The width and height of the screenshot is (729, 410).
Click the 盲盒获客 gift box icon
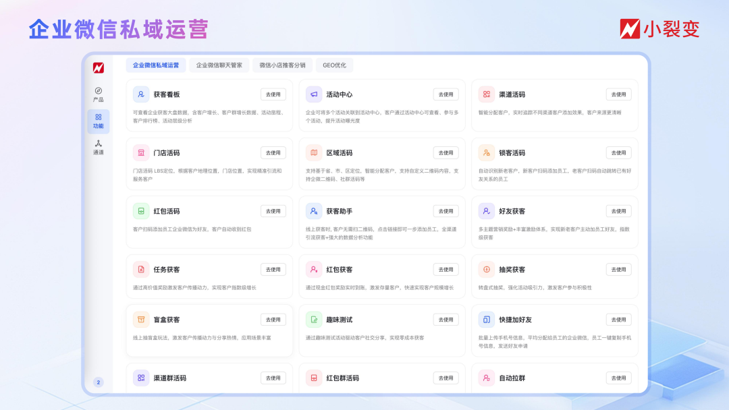[142, 319]
